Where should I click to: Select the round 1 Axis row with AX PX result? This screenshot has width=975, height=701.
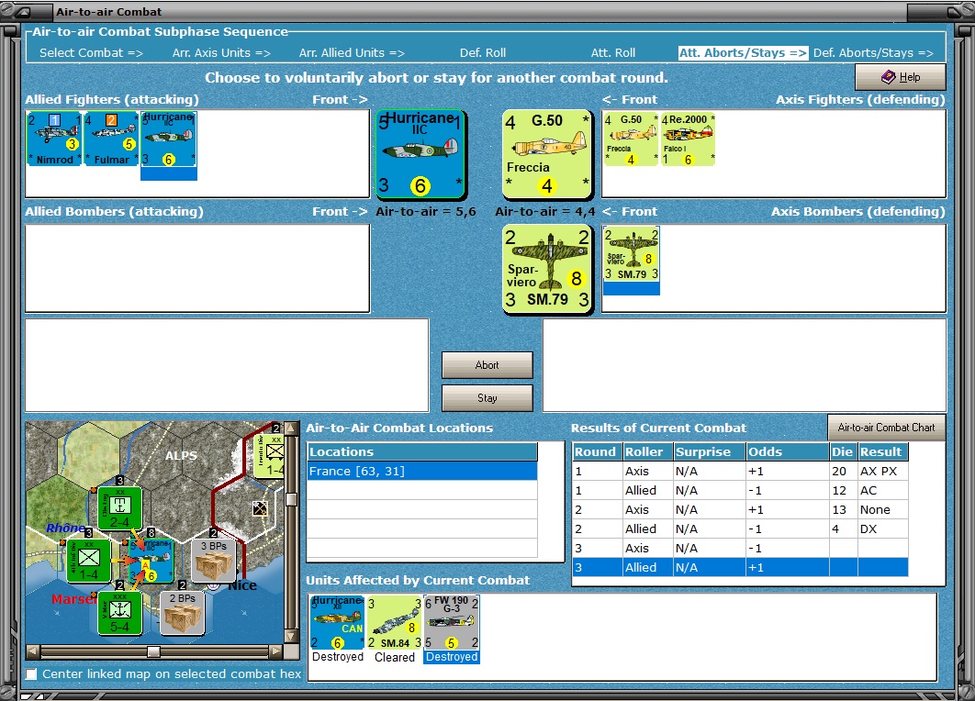(740, 471)
